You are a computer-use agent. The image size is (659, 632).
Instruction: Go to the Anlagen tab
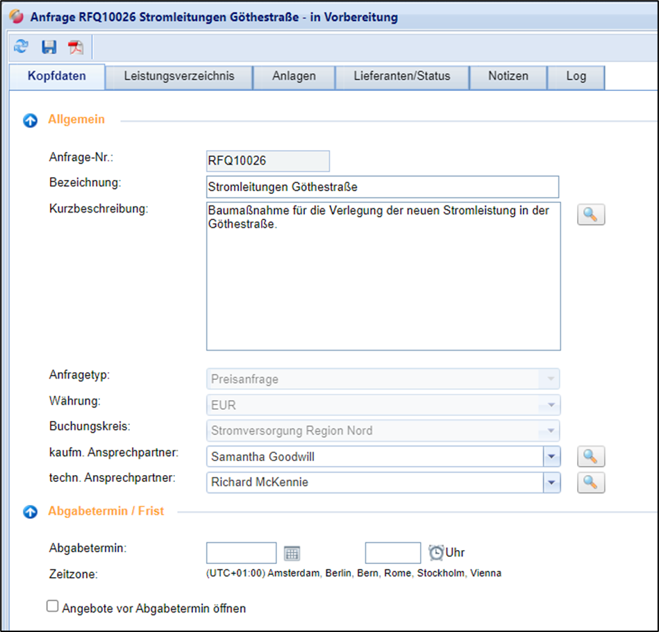tap(294, 76)
